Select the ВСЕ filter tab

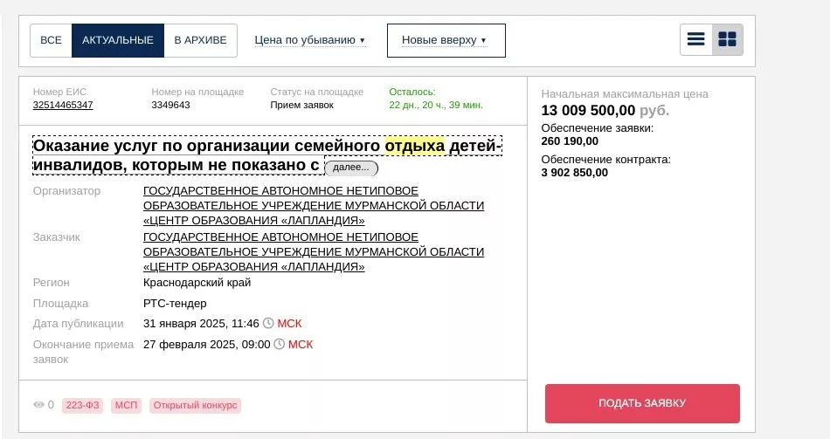click(x=51, y=40)
